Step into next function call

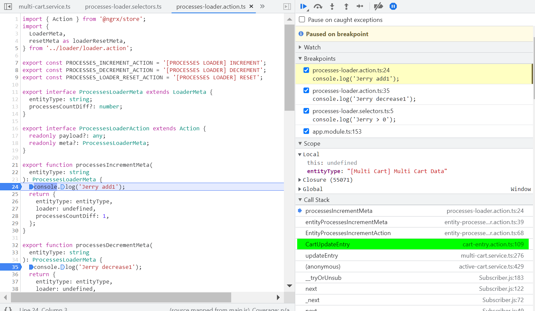coord(332,6)
